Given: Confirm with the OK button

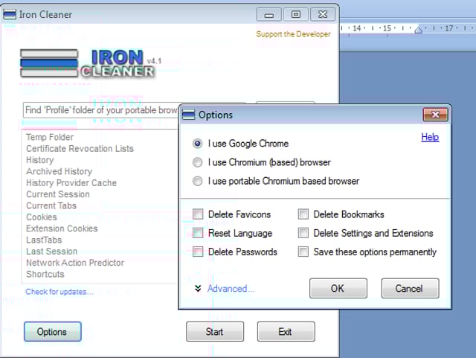Looking at the screenshot, I should point(338,288).
